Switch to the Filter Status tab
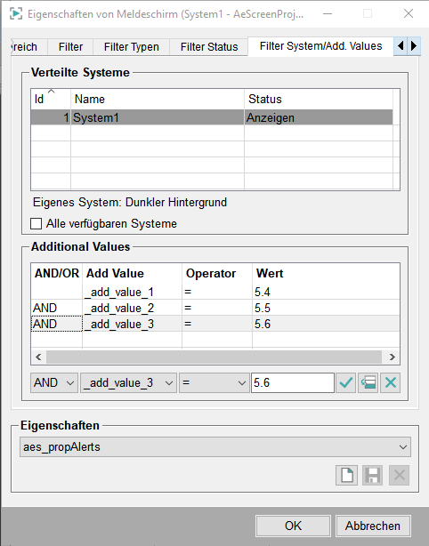This screenshot has height=546, width=429. pyautogui.click(x=209, y=46)
